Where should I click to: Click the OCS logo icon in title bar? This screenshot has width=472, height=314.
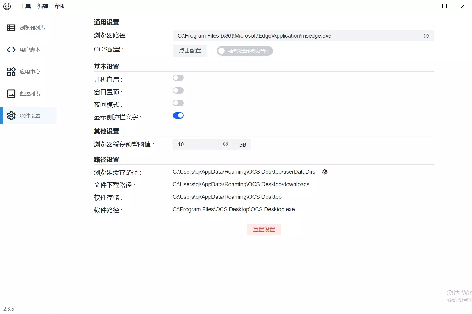pos(7,6)
